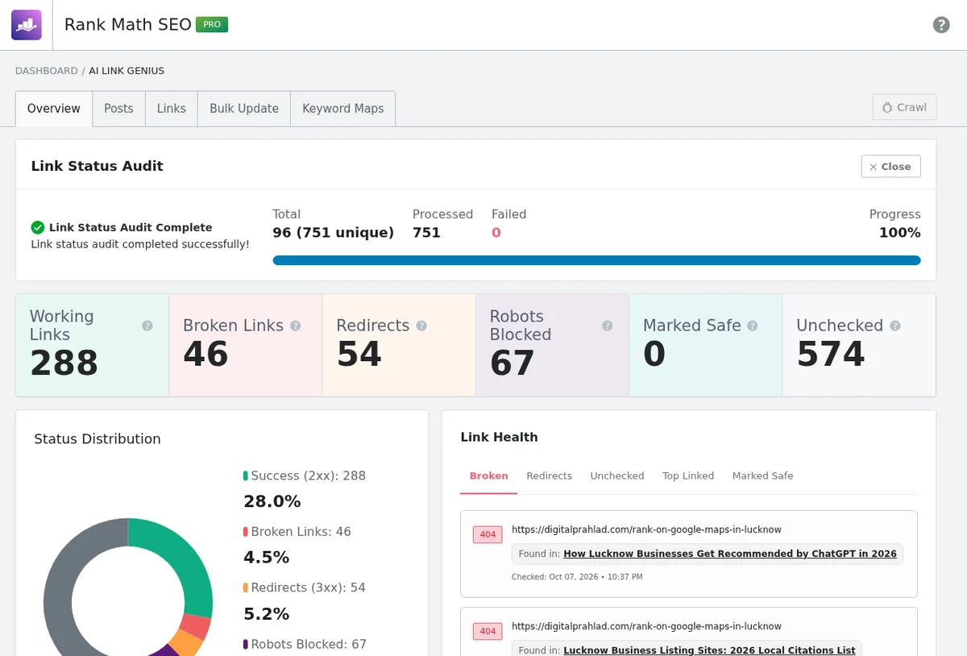The width and height of the screenshot is (967, 656).
Task: Select the Redirects tab in Link Health
Action: tap(550, 476)
